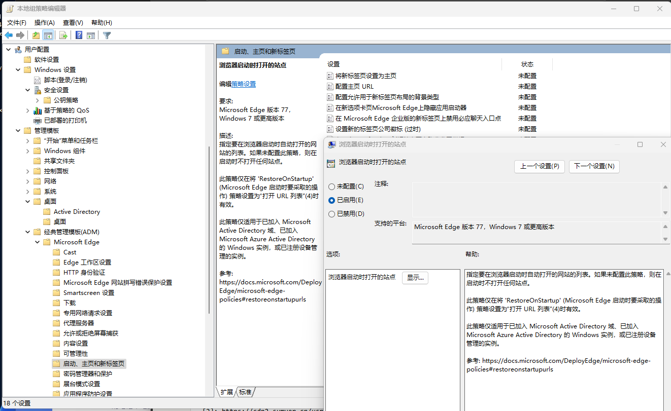Switch to the 标准 tab
Screen dimensions: 671x411
pos(245,392)
